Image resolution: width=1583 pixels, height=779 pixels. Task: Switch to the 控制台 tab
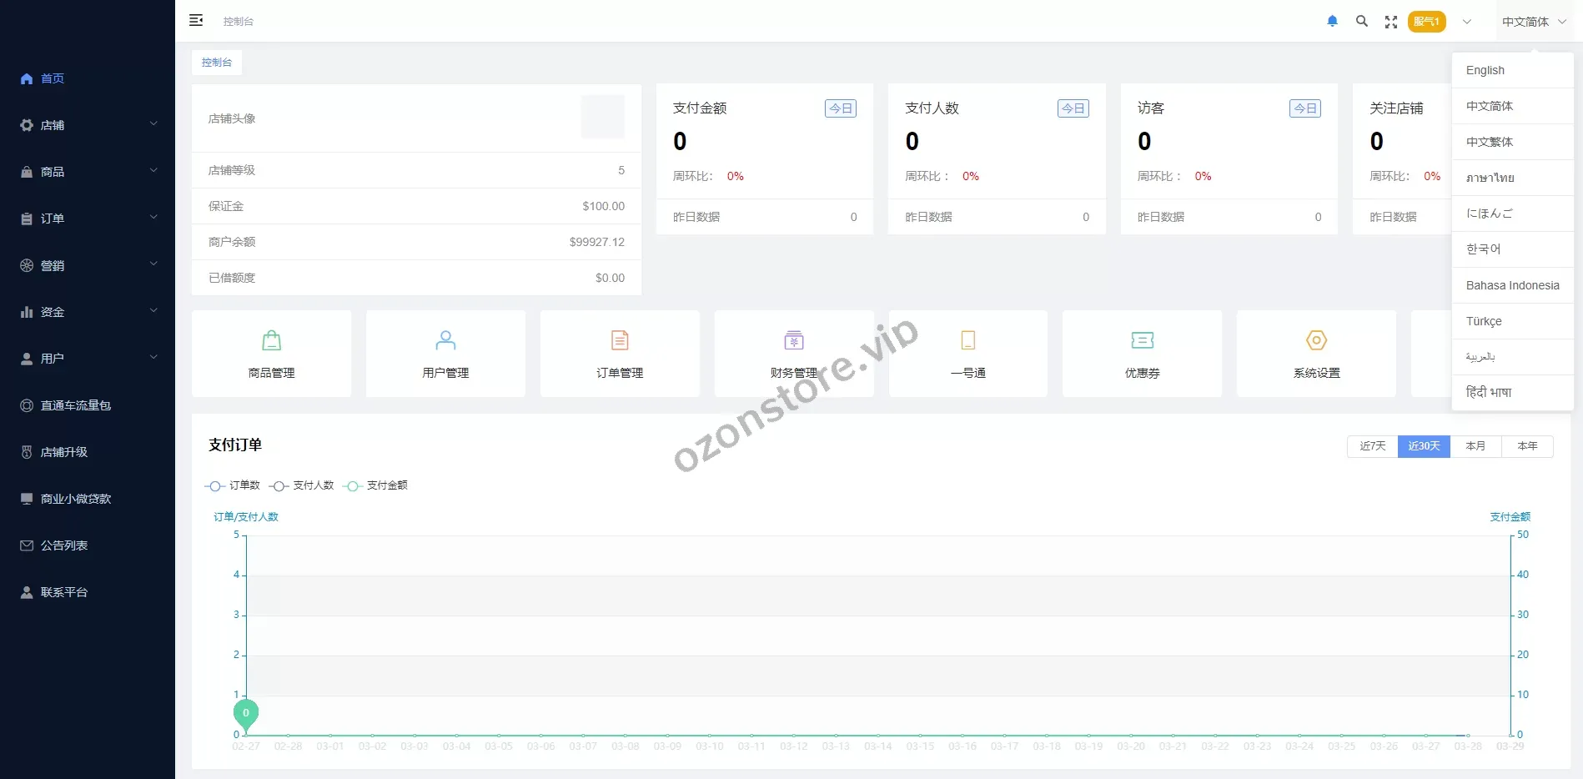coord(217,63)
